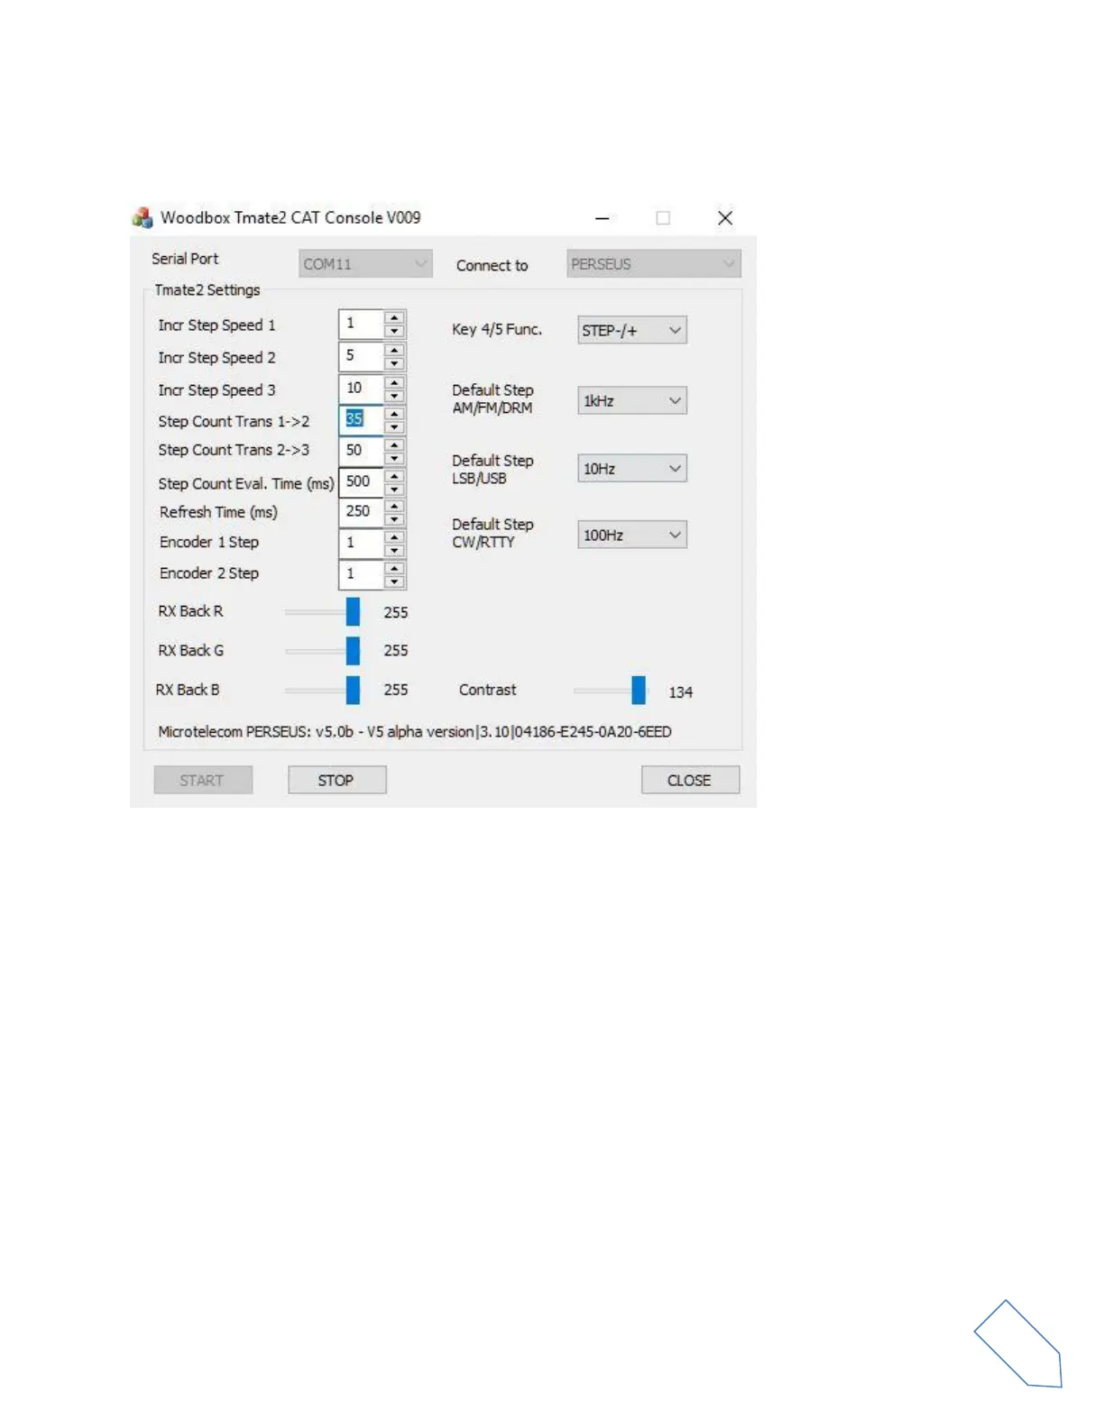Click the Contrast value 134
This screenshot has width=1104, height=1428.
(680, 692)
